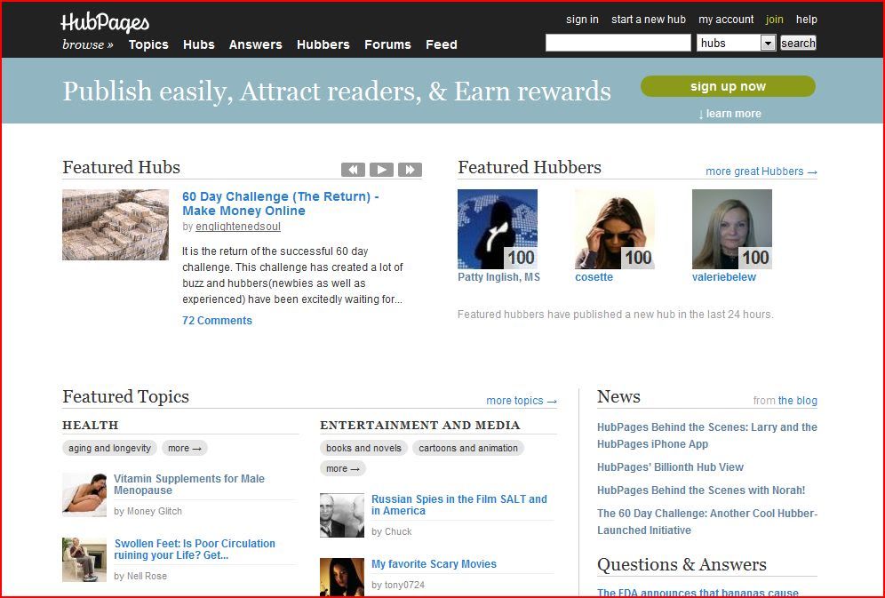Screen dimensions: 885x598
Task: Follow the learn more link
Action: click(x=730, y=114)
